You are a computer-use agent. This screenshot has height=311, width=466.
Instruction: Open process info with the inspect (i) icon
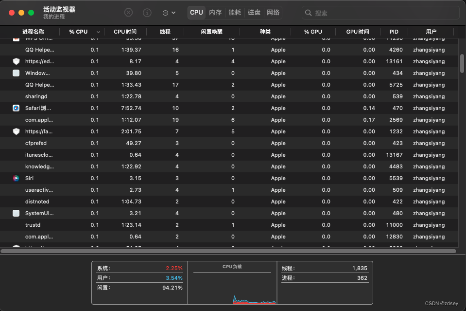tap(147, 13)
